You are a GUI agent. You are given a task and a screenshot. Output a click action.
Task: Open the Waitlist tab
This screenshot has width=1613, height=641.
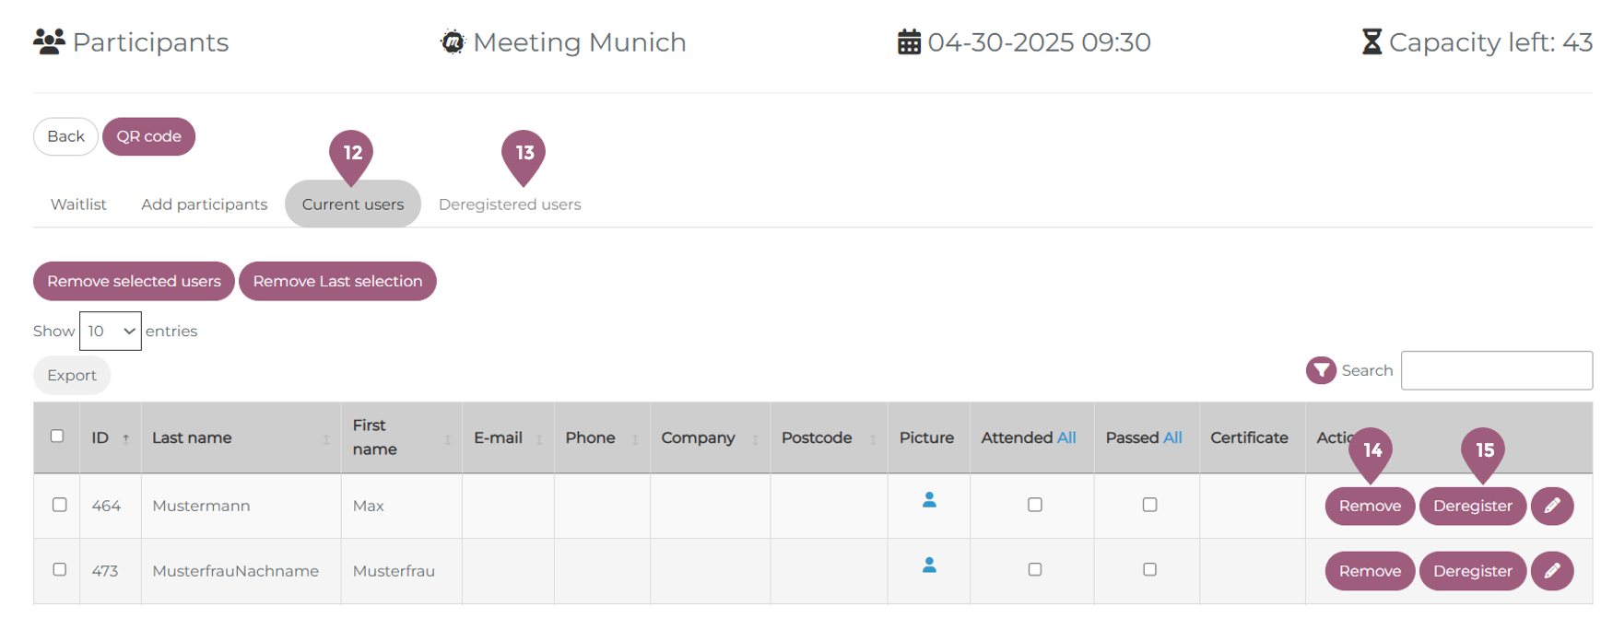tap(78, 204)
